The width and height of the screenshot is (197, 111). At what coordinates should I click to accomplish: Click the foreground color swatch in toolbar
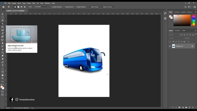tap(2, 87)
